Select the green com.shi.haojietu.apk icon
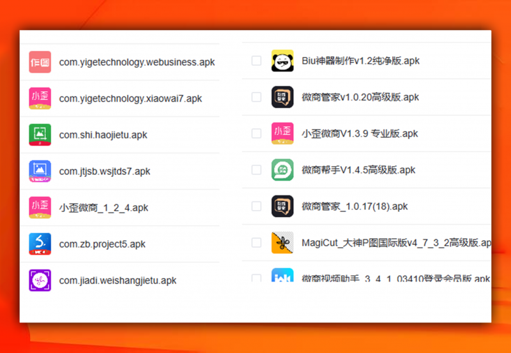Viewport: 511px width, 353px height. click(40, 135)
